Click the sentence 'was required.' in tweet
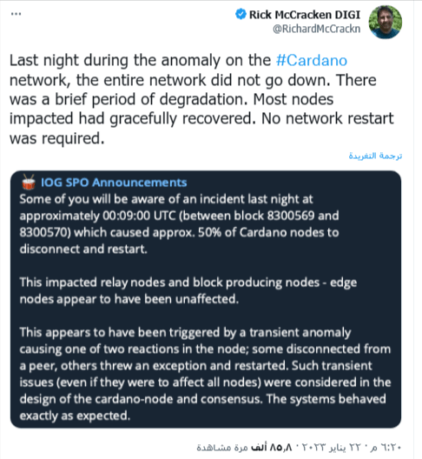Screen dimensions: 422x459 point(57,138)
